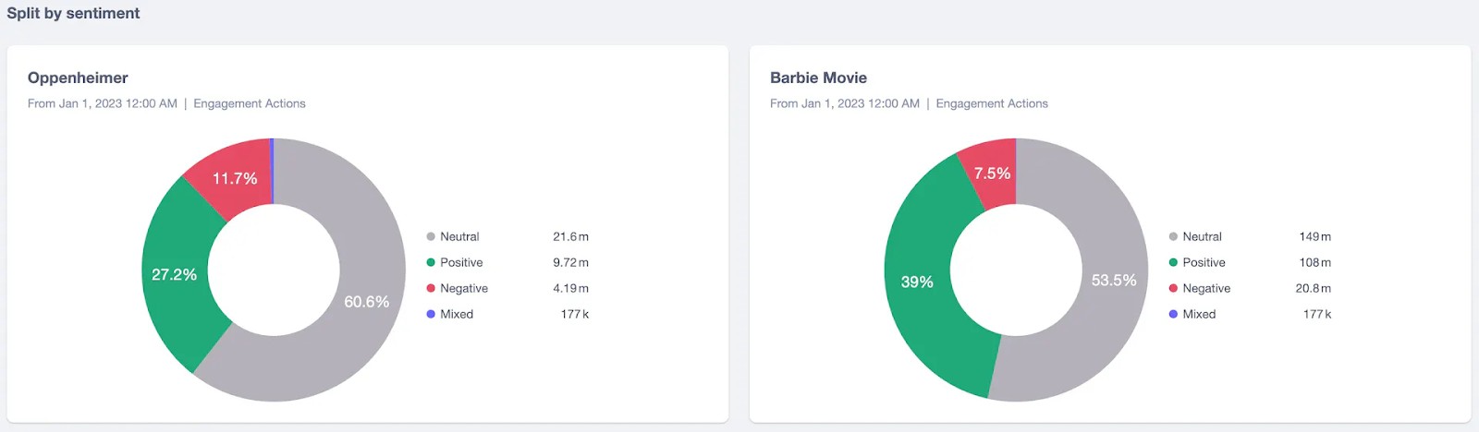Click the 149m Neutral value
This screenshot has width=1479, height=432.
(1315, 237)
